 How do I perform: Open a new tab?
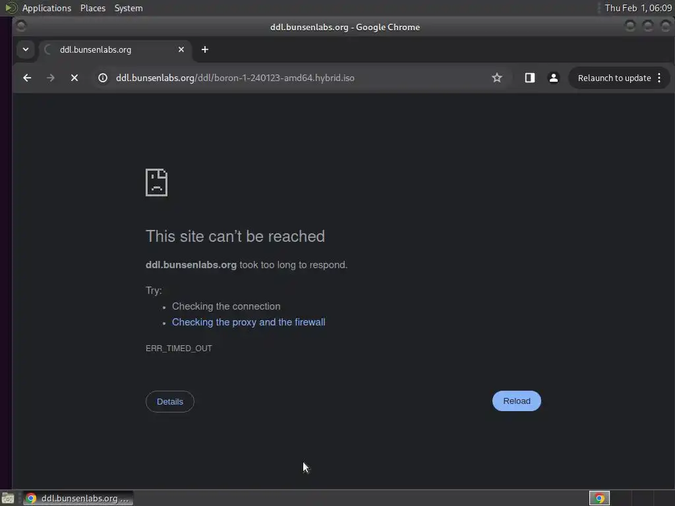[x=205, y=49]
